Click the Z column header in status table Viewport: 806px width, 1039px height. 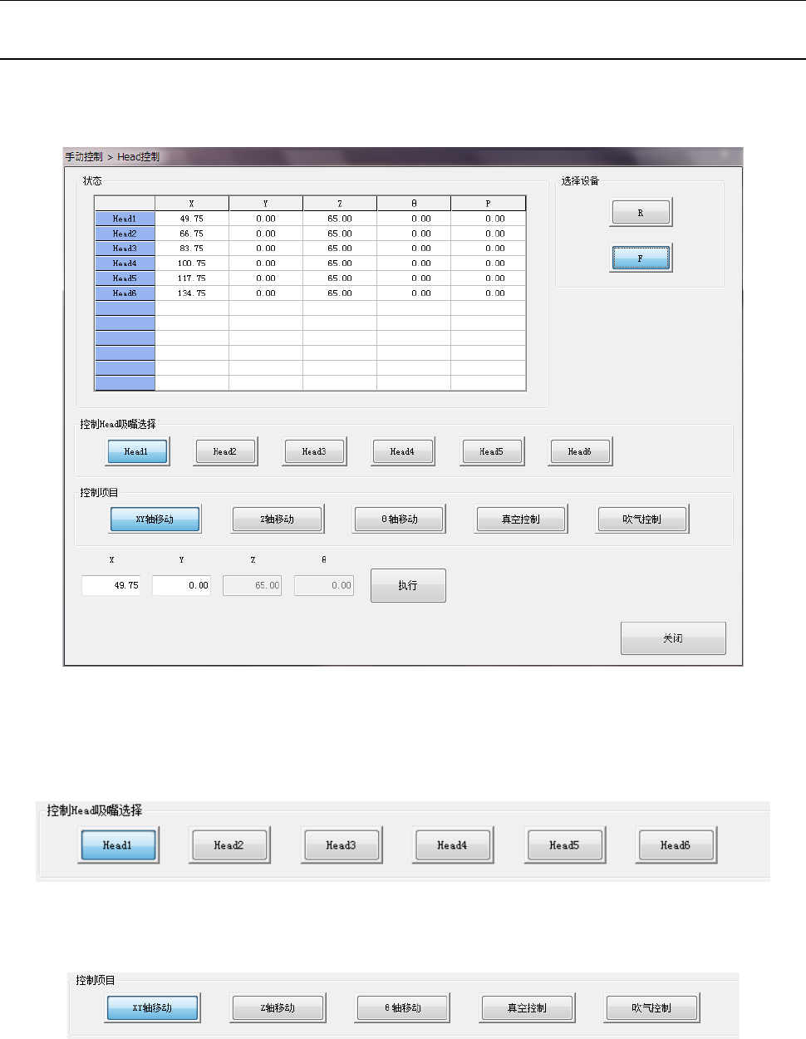click(340, 204)
